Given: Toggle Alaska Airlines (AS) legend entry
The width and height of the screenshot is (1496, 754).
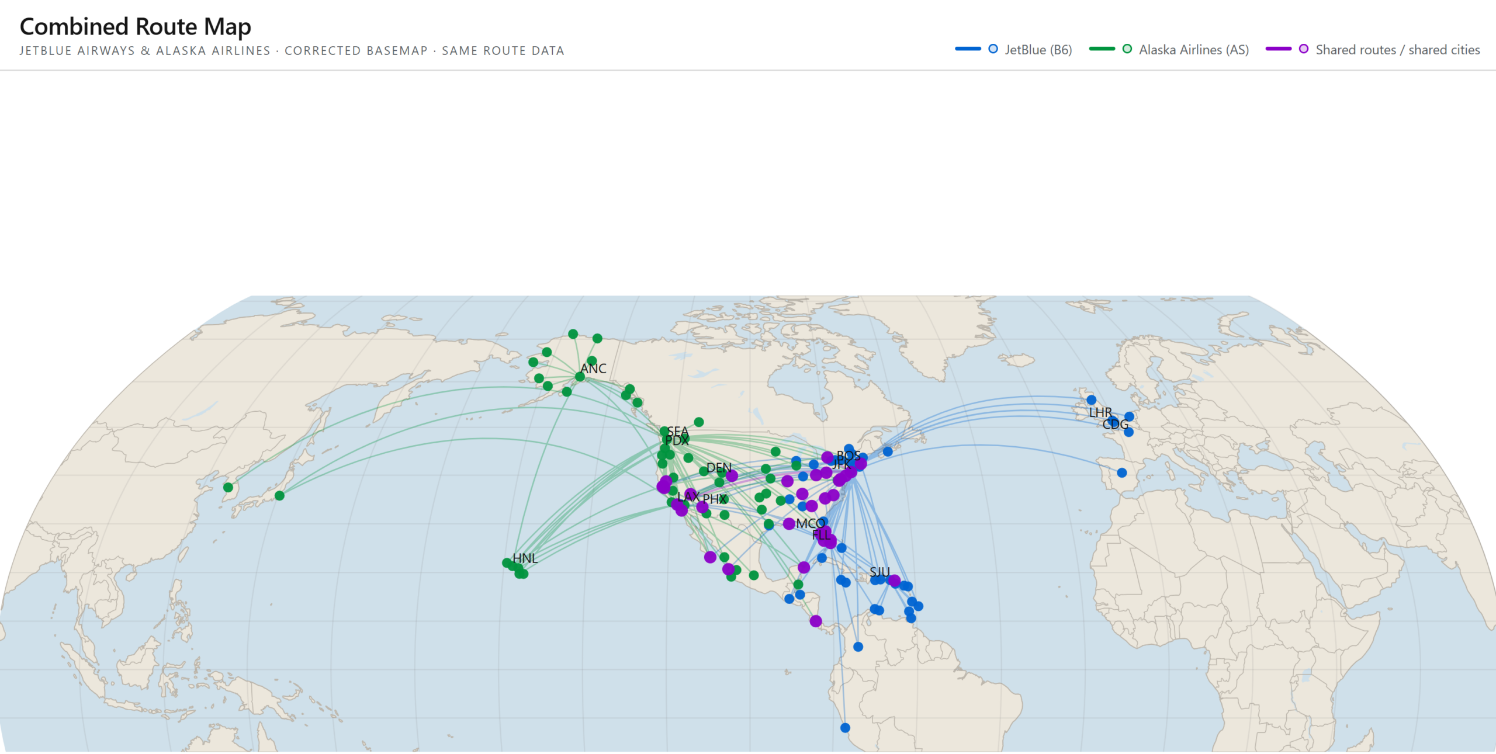Looking at the screenshot, I should [1193, 50].
